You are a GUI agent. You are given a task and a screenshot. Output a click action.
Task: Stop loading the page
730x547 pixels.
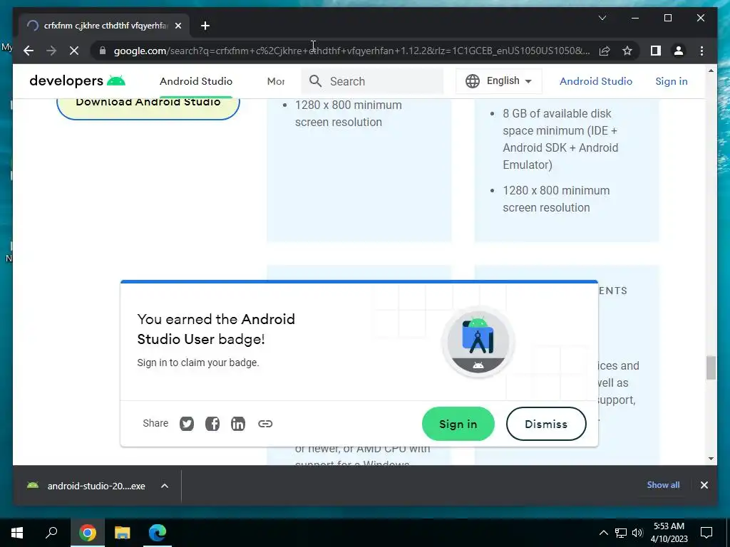74,51
